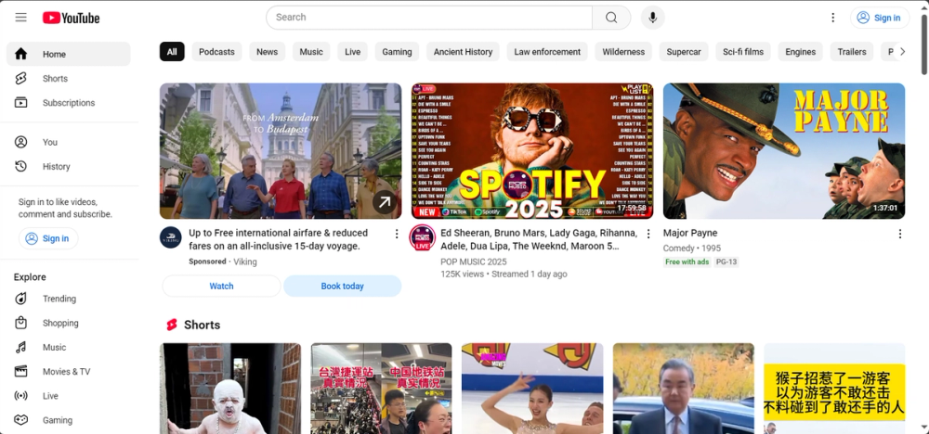929x434 pixels.
Task: Open Gaming under Explore
Action: 68,420
